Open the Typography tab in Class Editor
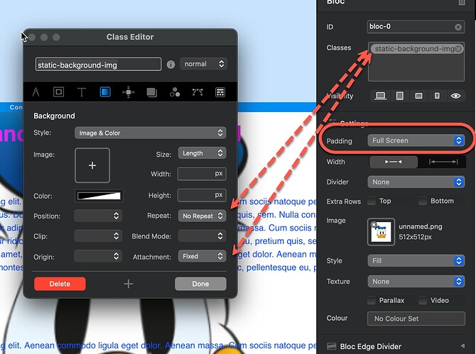476x354 pixels. coord(82,92)
